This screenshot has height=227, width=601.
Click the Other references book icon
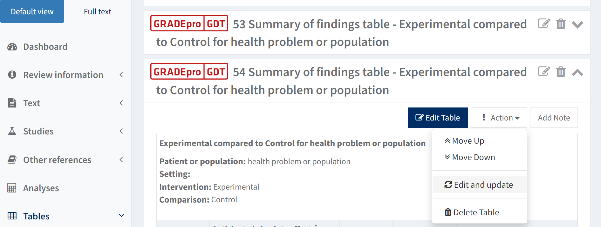pos(12,159)
